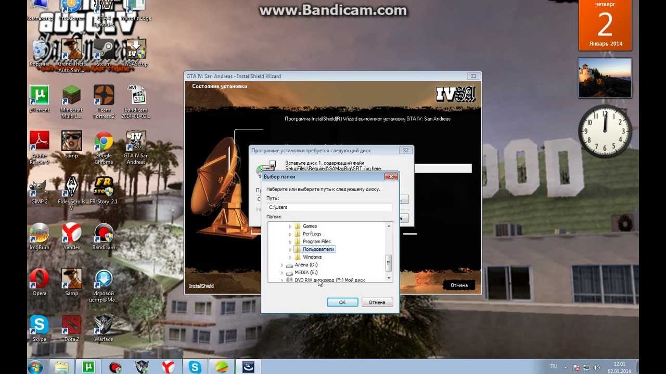
Task: Open the Minecraft Multi L... shortcut
Action: [x=72, y=102]
